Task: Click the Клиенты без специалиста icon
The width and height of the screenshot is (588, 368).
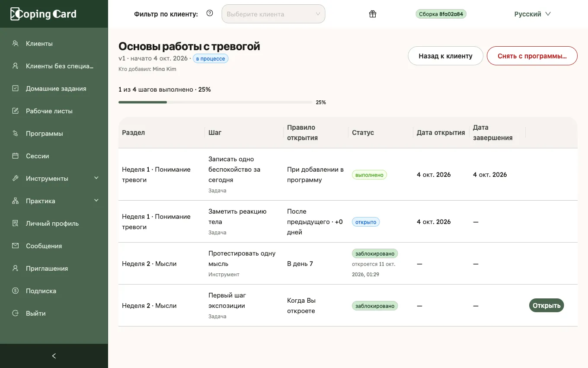Action: [16, 66]
